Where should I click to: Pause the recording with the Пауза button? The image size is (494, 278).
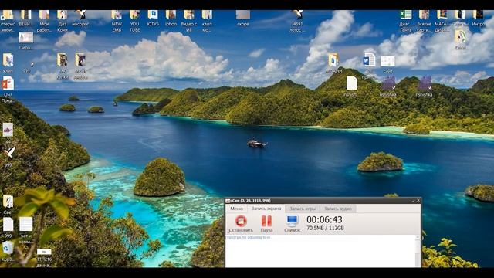pyautogui.click(x=266, y=223)
